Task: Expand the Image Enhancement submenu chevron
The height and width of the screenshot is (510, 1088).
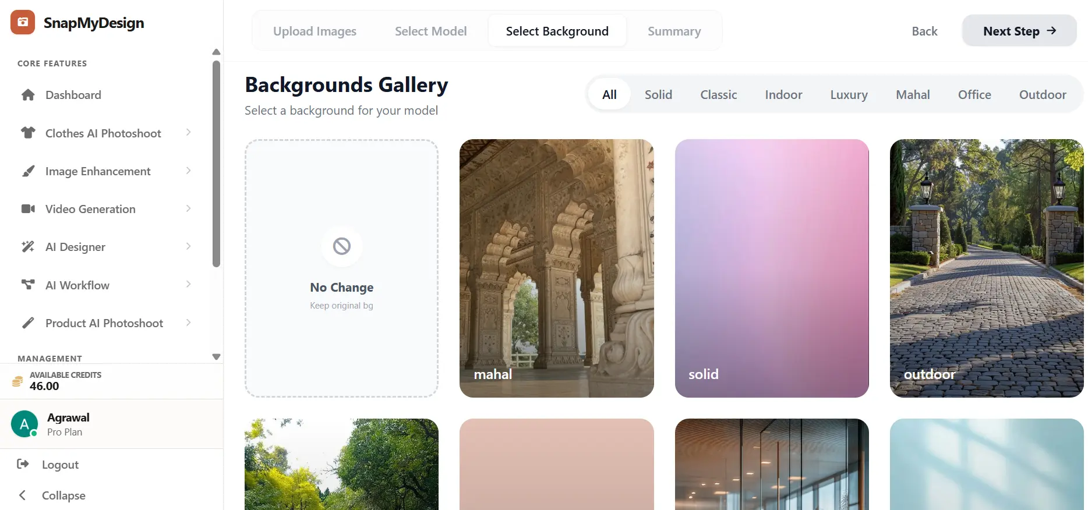Action: pyautogui.click(x=188, y=171)
